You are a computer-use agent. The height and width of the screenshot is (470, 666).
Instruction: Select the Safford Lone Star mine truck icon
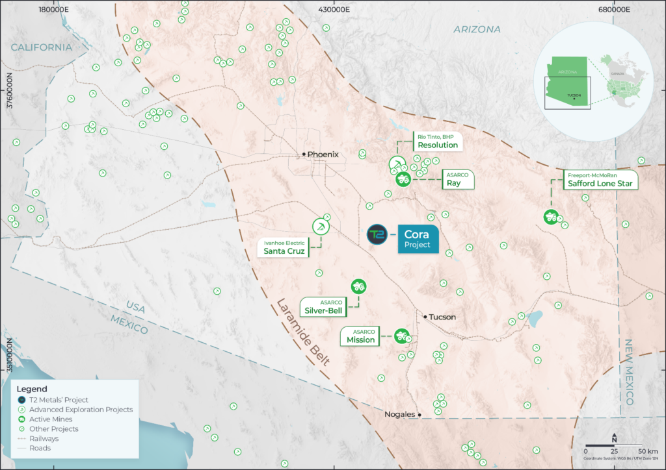coord(551,217)
